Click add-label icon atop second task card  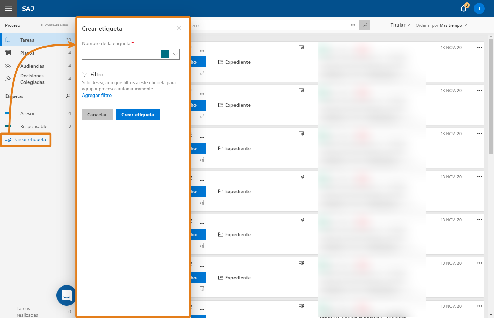click(301, 90)
